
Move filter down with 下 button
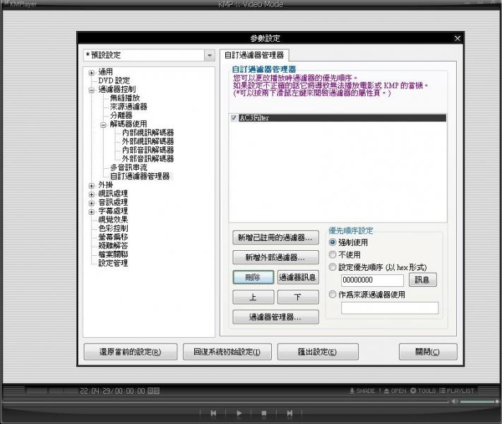pyautogui.click(x=298, y=297)
